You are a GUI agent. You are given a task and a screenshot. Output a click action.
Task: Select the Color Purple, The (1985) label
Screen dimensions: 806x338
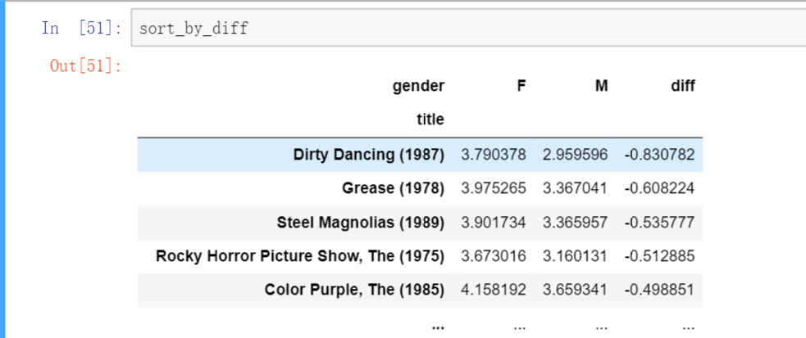coord(354,290)
